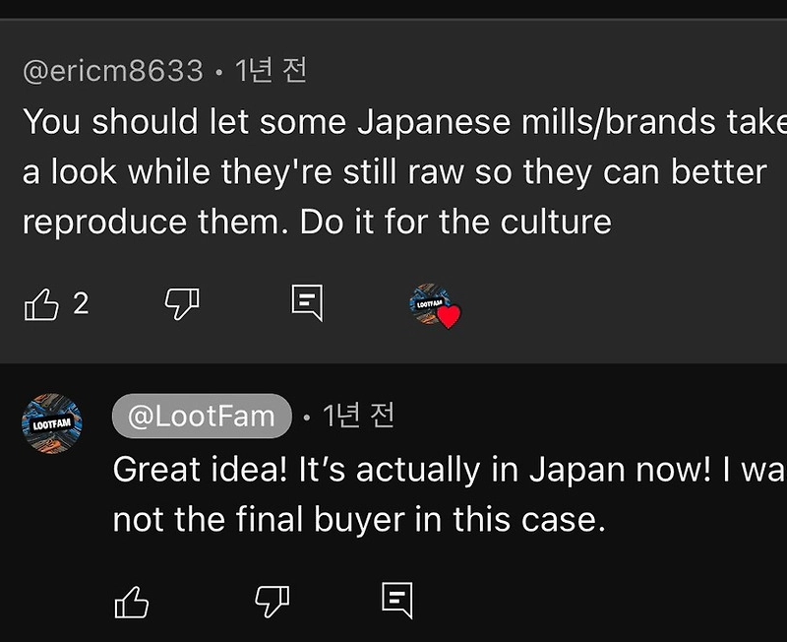This screenshot has height=642, width=787.
Task: Dislike the @ericm8633 comment
Action: tap(182, 304)
